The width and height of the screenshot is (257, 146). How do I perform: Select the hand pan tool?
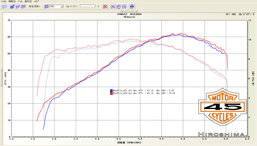coord(119,6)
